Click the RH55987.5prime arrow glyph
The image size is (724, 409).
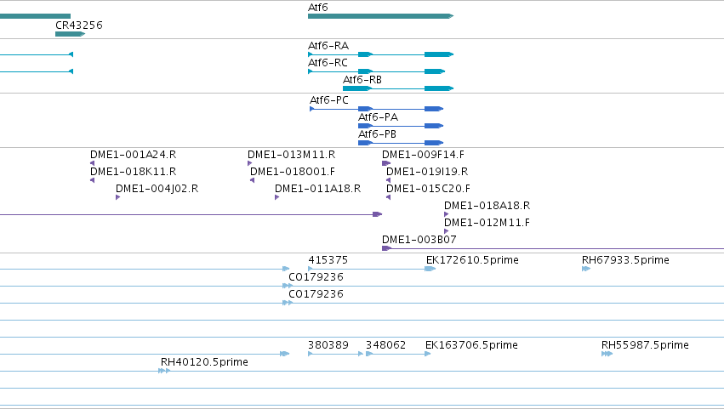[x=607, y=354]
